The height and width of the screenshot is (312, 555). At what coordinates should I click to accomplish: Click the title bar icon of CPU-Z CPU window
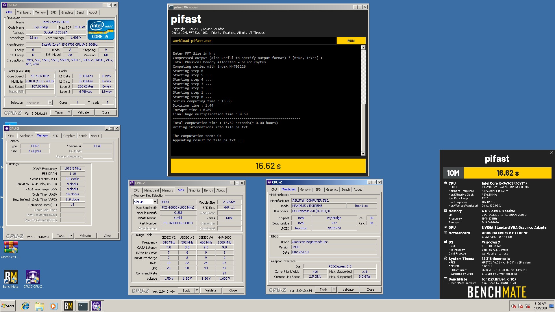tap(5, 5)
